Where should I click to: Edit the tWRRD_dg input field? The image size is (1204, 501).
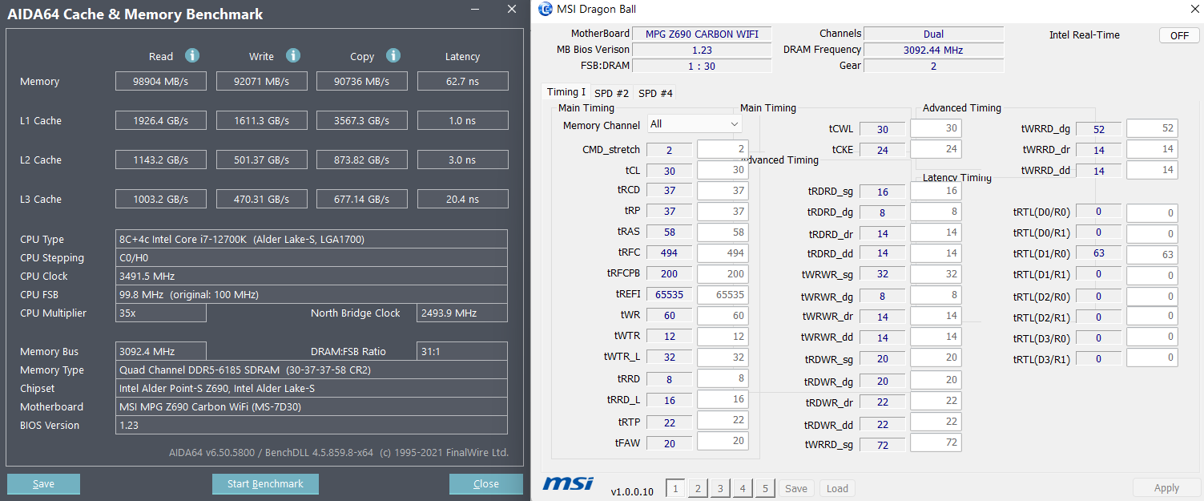click(1152, 128)
